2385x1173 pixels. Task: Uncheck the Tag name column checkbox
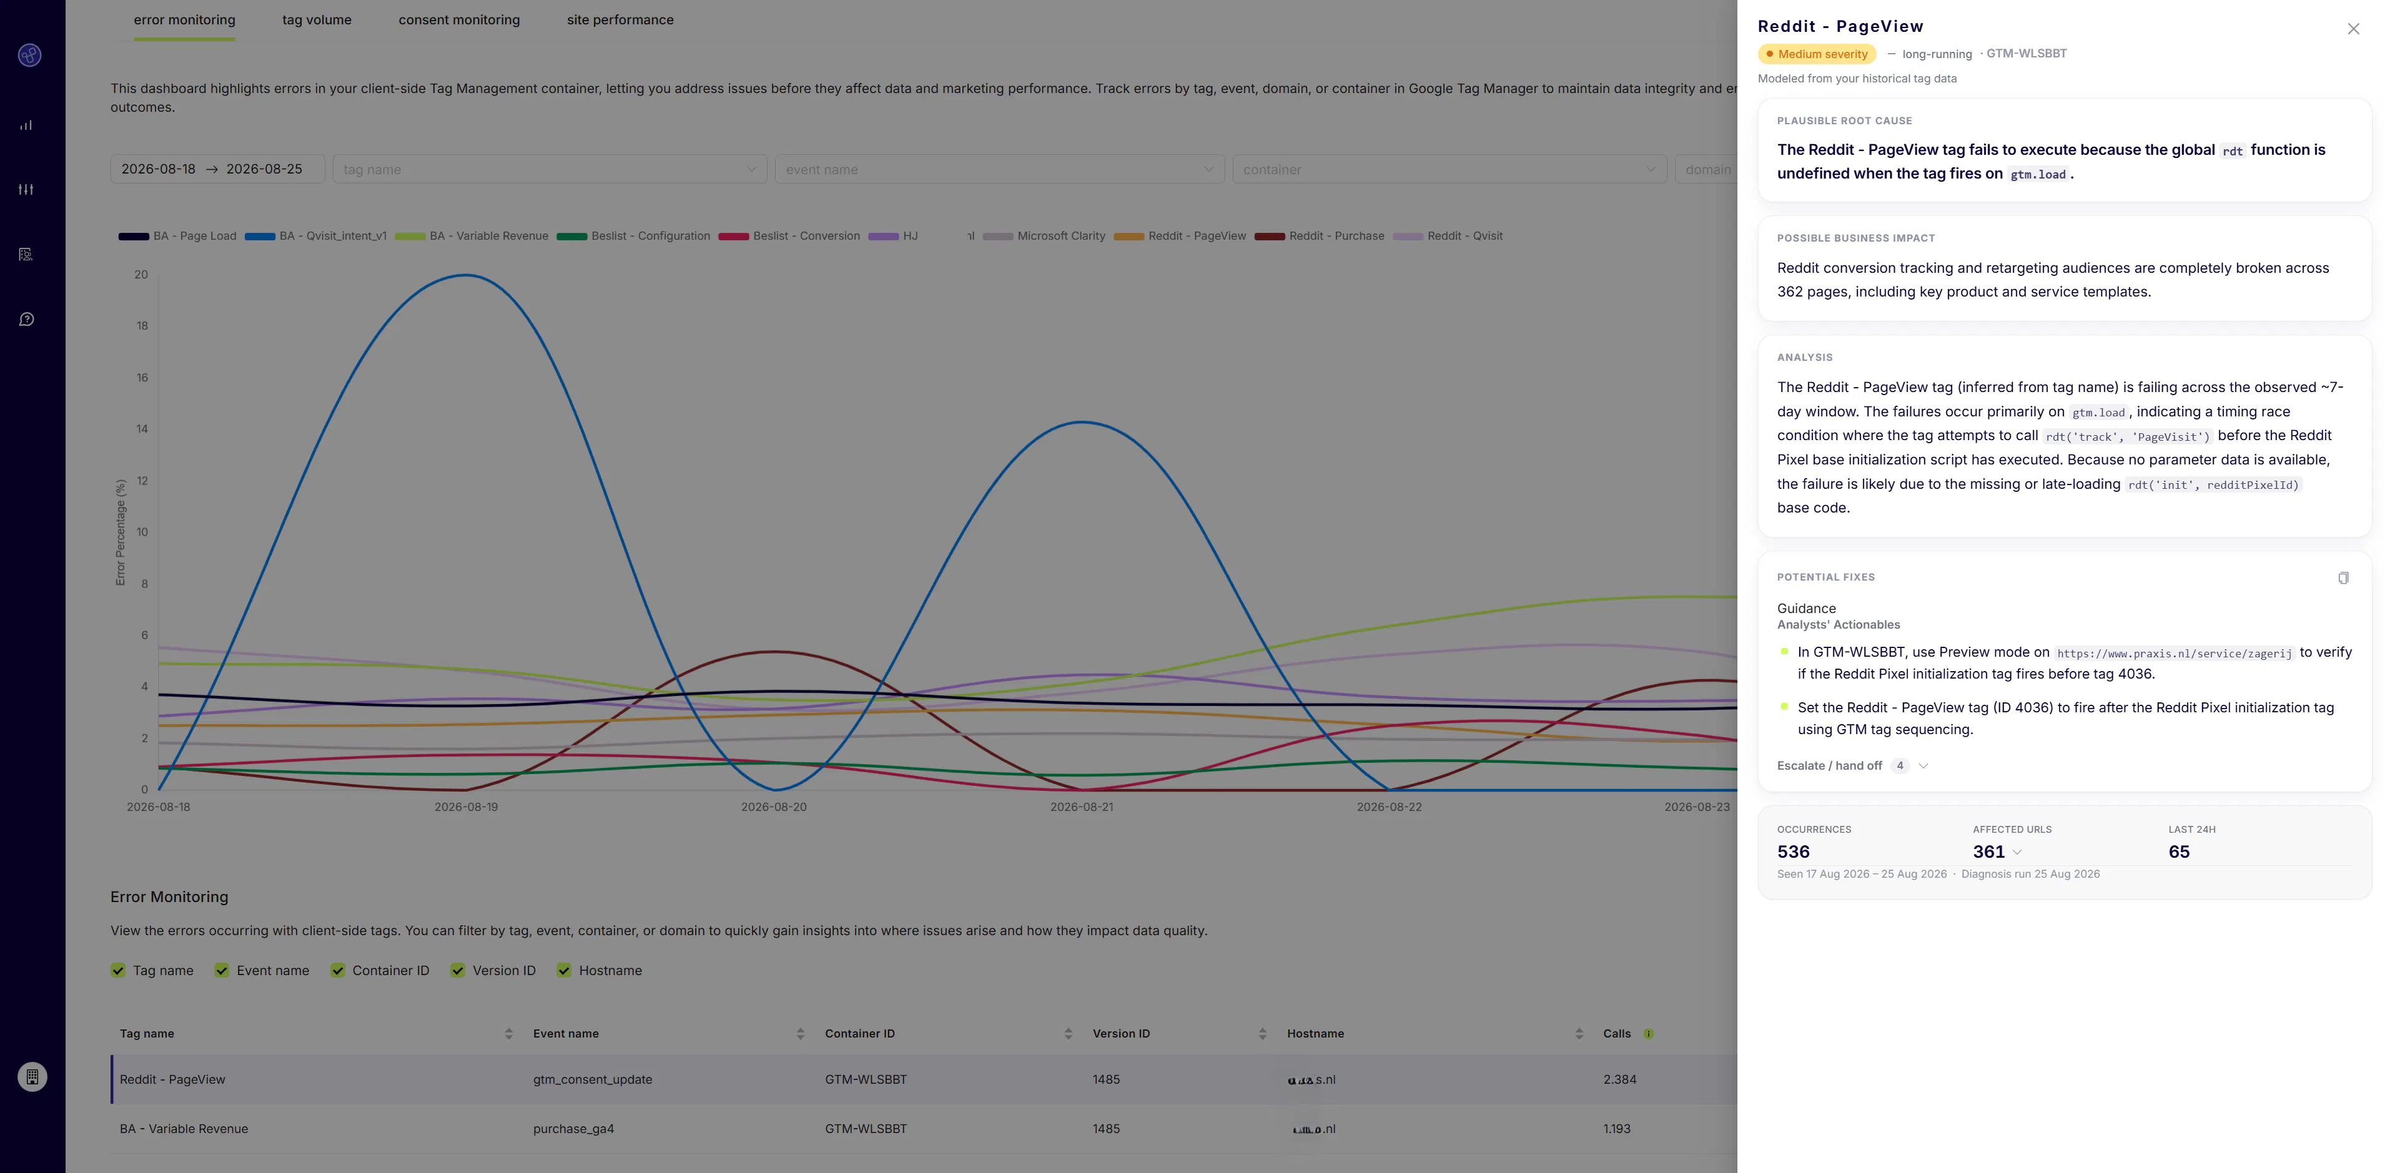click(x=119, y=970)
